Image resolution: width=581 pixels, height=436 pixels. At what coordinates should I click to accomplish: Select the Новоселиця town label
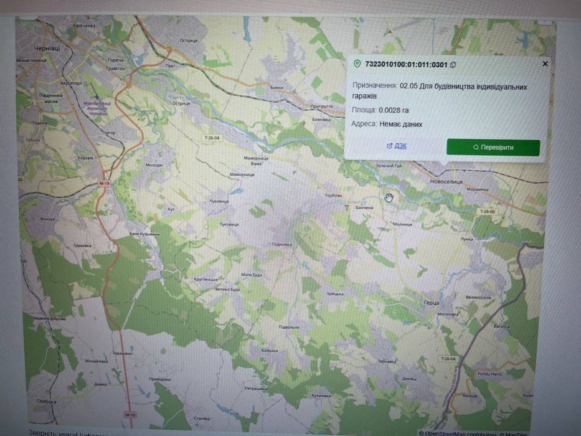pyautogui.click(x=446, y=182)
